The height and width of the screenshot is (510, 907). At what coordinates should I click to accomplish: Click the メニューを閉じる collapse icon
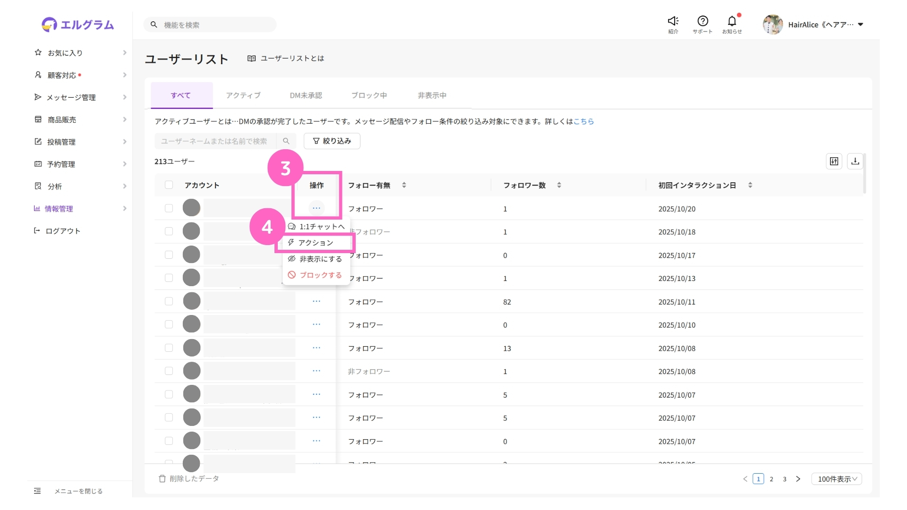37,491
